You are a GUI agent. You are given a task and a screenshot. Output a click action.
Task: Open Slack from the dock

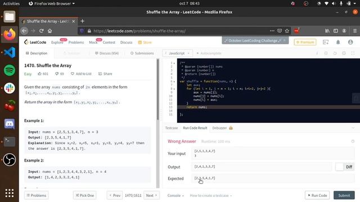tap(10, 88)
